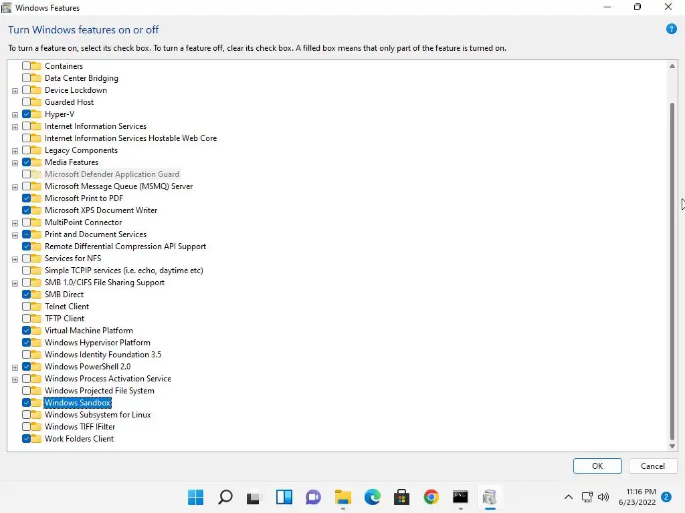Select Windows TIFF IFilter label
The height and width of the screenshot is (513, 685).
click(80, 427)
